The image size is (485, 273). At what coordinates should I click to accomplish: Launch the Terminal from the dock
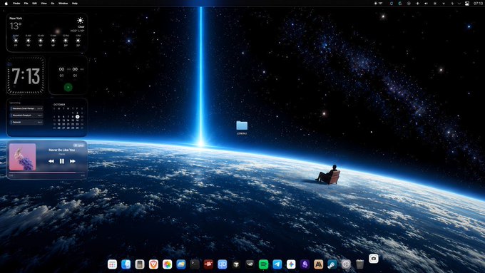coord(195,264)
